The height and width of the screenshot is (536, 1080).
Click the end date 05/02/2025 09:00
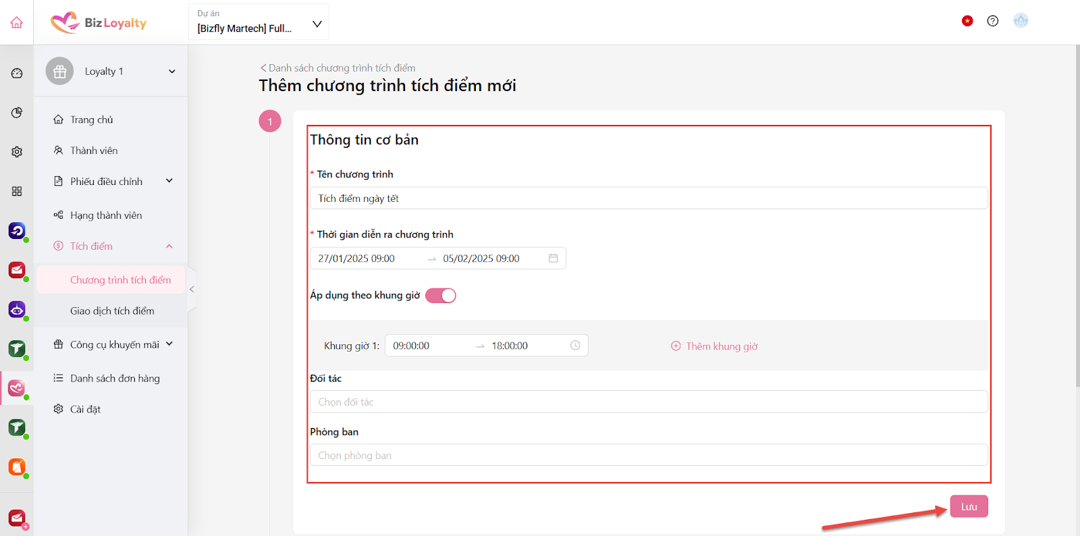(x=481, y=259)
